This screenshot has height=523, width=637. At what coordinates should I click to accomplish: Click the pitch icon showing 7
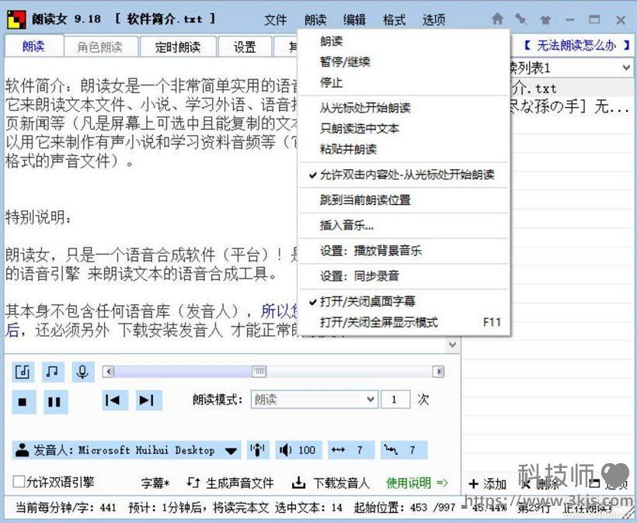tap(404, 450)
